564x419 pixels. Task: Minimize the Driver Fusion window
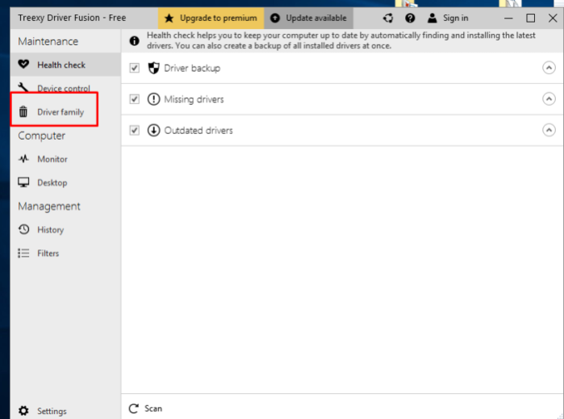click(x=508, y=18)
